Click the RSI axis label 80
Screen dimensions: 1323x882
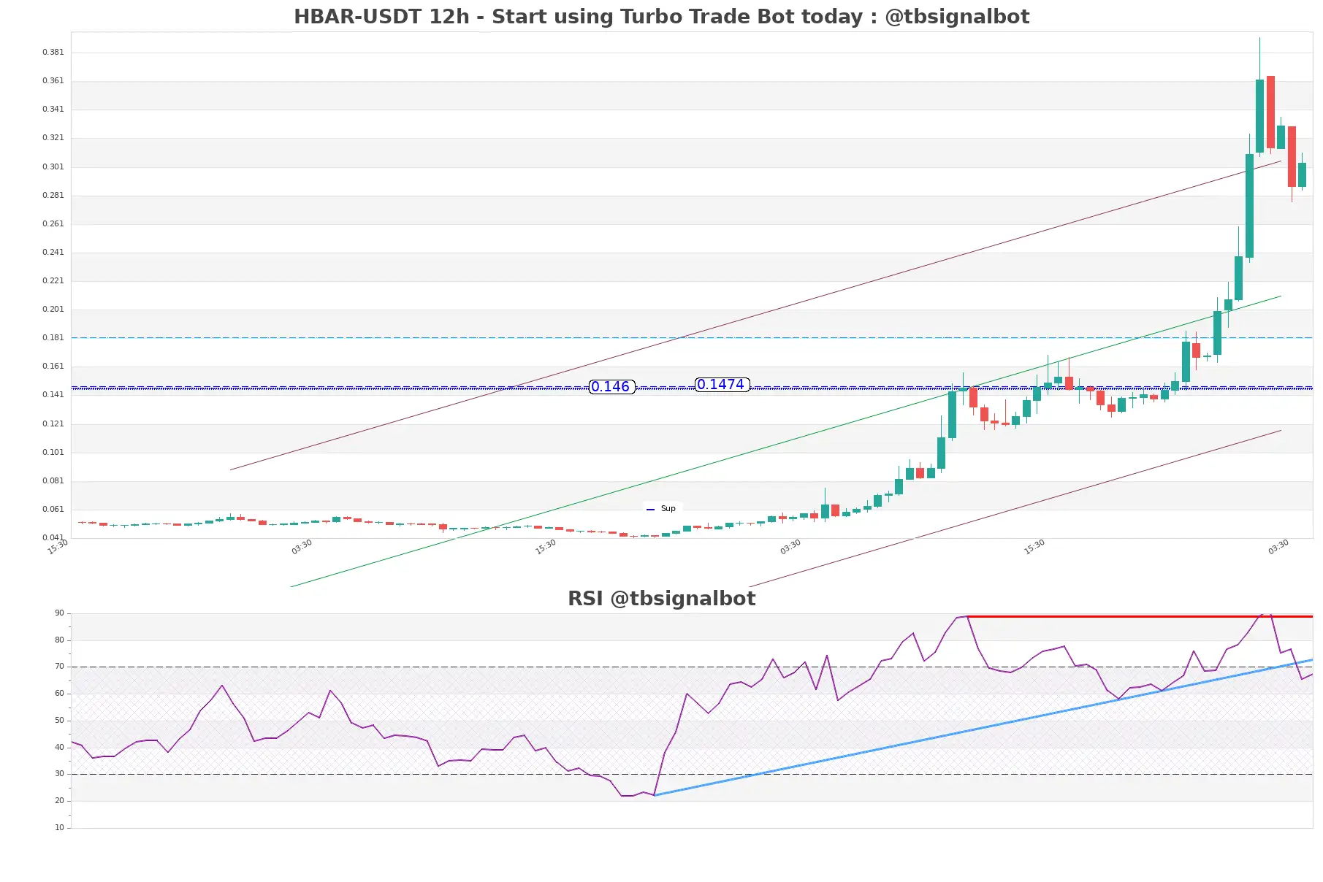[x=59, y=640]
